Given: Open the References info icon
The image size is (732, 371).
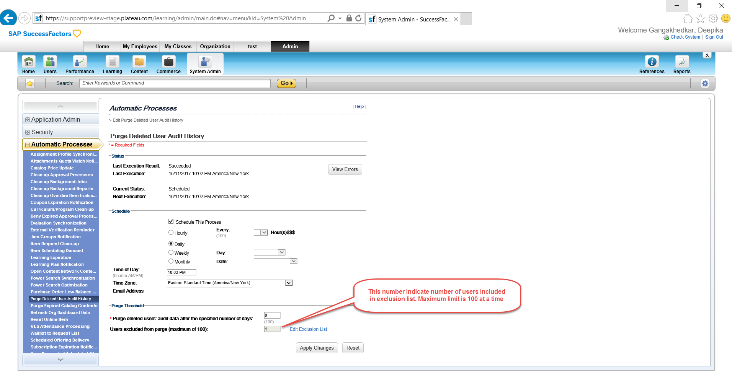Looking at the screenshot, I should pos(652,64).
